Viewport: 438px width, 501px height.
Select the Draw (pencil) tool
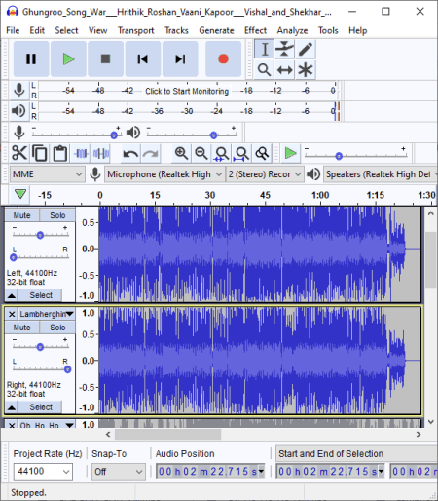pos(306,50)
